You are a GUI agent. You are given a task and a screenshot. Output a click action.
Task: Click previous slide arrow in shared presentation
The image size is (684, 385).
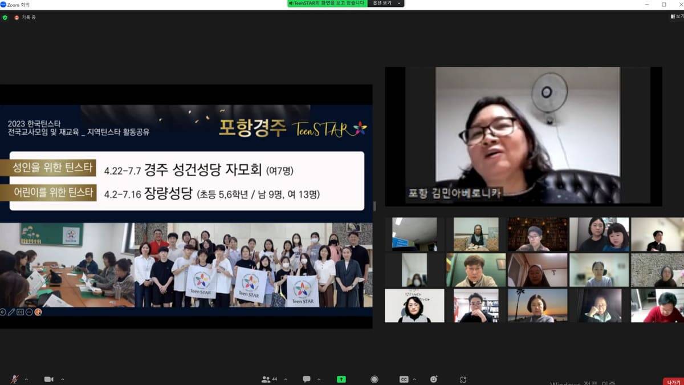coord(3,312)
